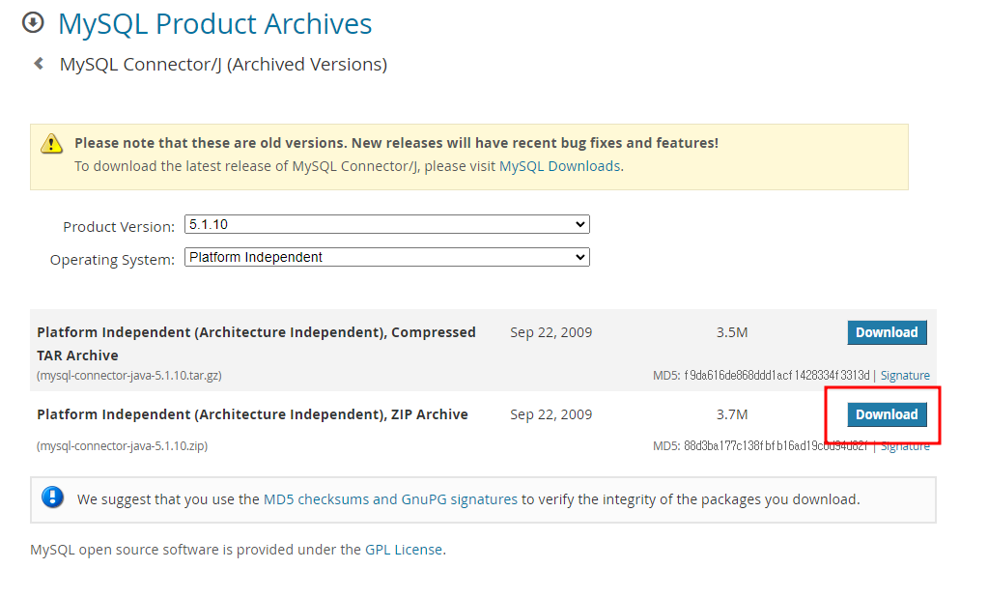This screenshot has height=597, width=988.
Task: Click Sep 22, 2009 date in TAR row
Action: tap(550, 332)
